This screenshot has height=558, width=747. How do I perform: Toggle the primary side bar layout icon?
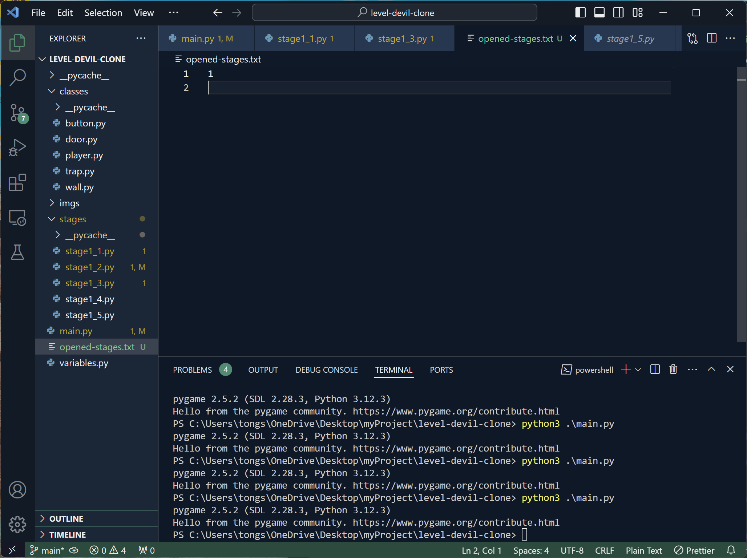(580, 13)
